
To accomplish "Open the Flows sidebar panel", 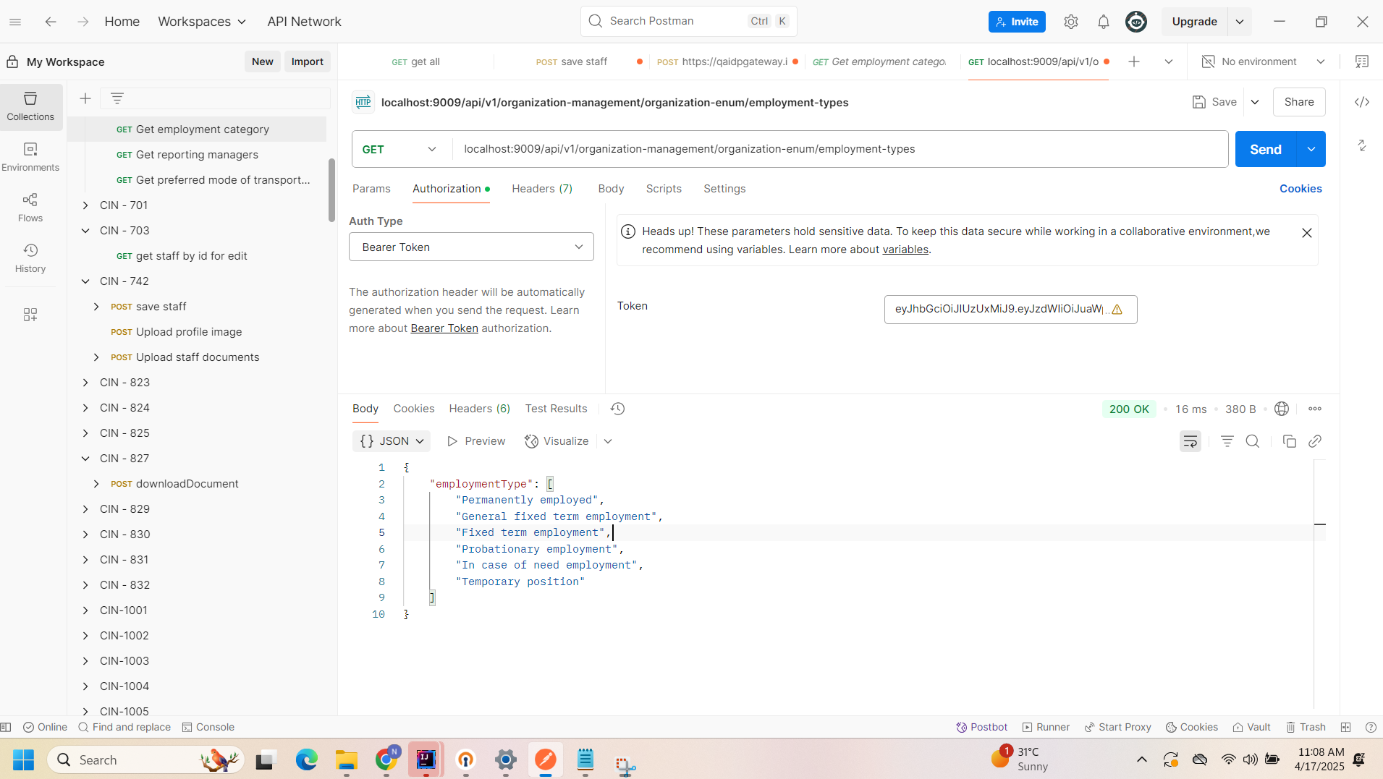I will pyautogui.click(x=30, y=207).
